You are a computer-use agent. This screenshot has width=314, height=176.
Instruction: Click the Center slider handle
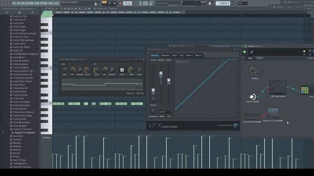coord(153,91)
